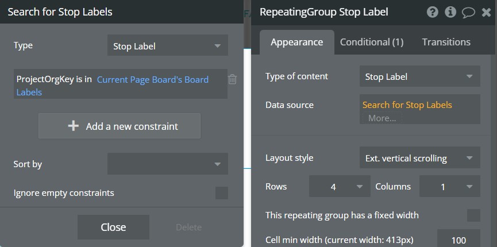
Task: Open the info icon in property editor
Action: coord(450,12)
